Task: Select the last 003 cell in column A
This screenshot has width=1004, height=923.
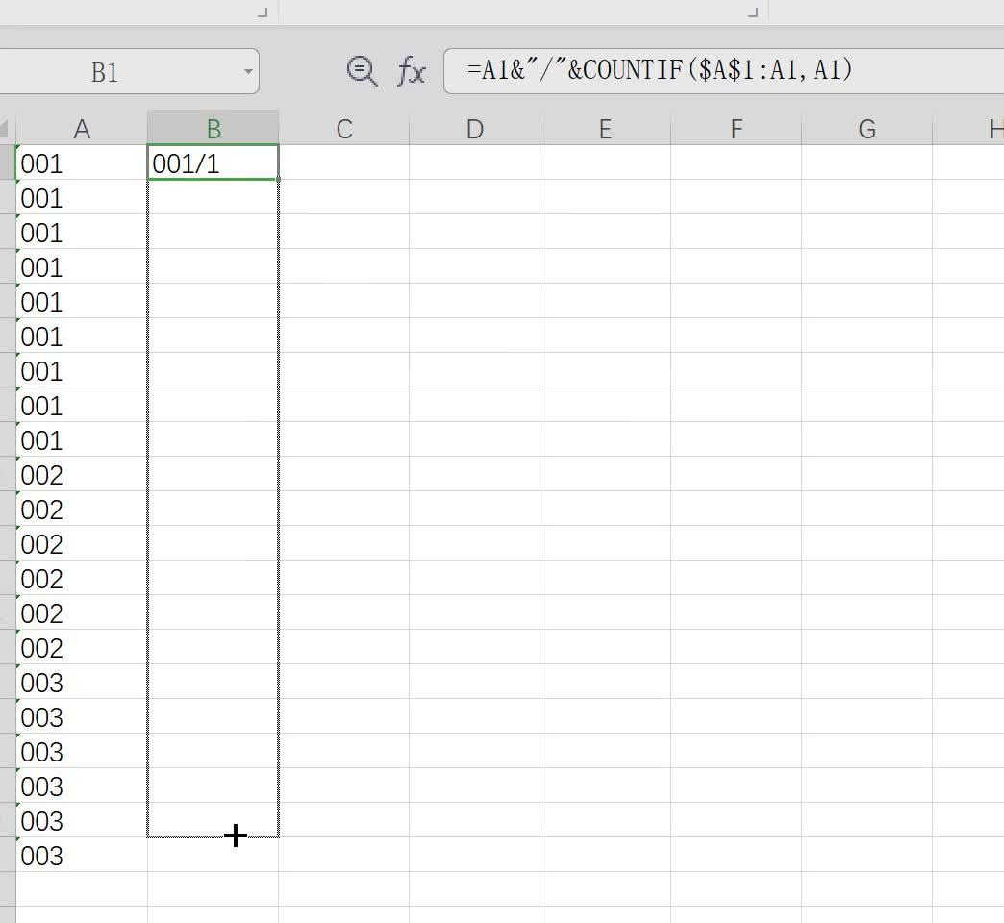Action: coord(82,854)
